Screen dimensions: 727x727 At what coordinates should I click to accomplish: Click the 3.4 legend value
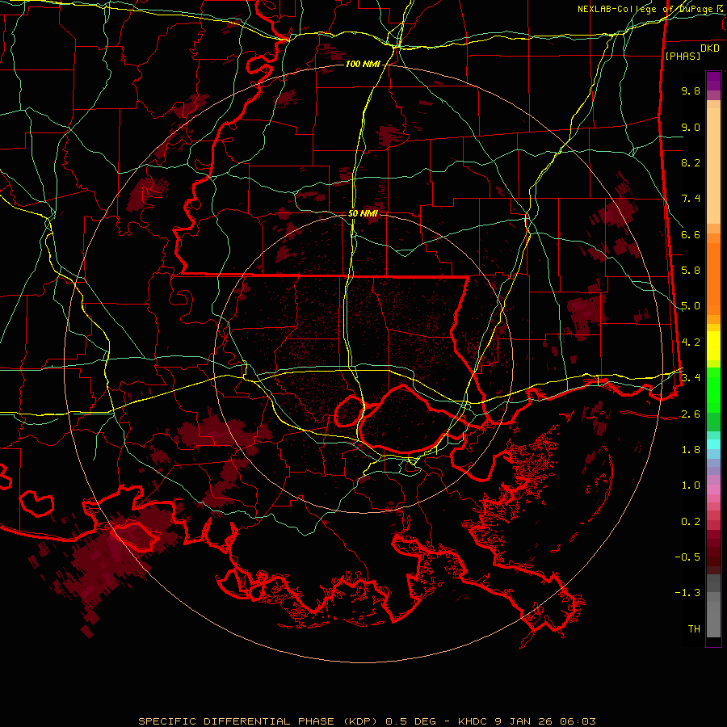[x=691, y=378]
